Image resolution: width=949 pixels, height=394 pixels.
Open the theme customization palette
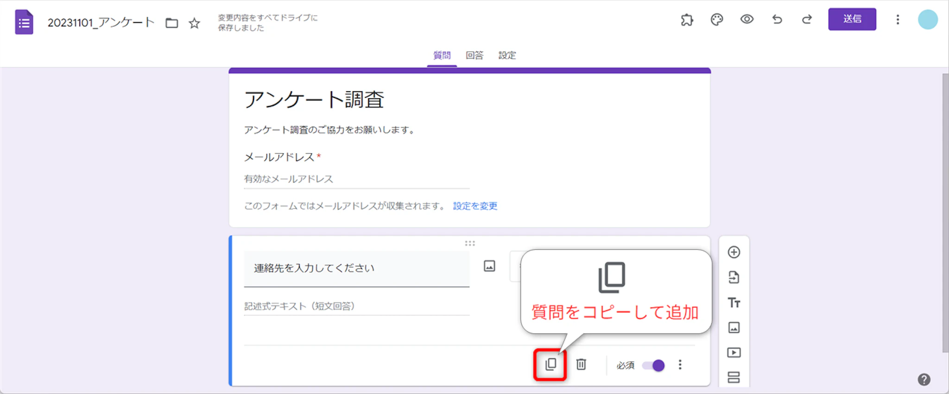(x=717, y=19)
